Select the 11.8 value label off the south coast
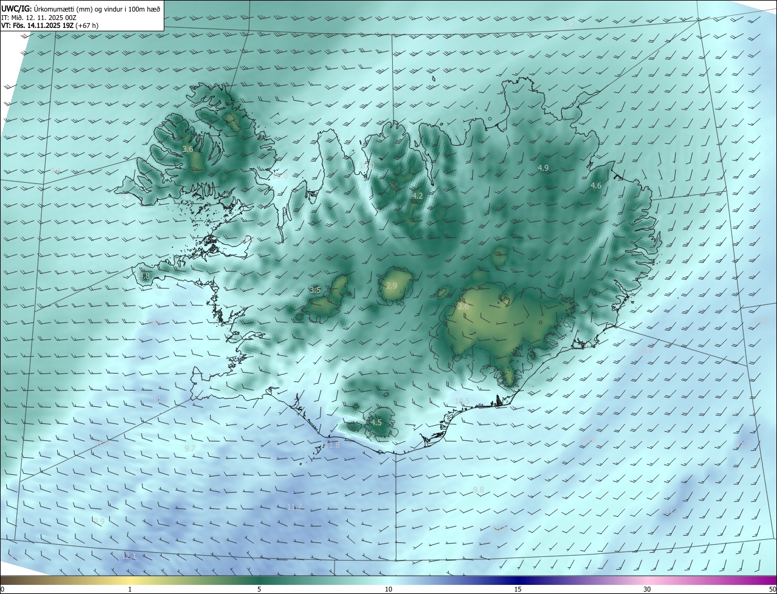 (x=333, y=445)
